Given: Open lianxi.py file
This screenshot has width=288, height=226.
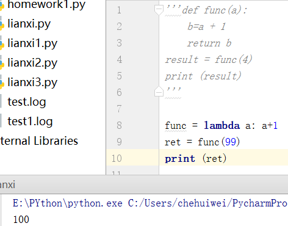Looking at the screenshot, I should pyautogui.click(x=29, y=24).
